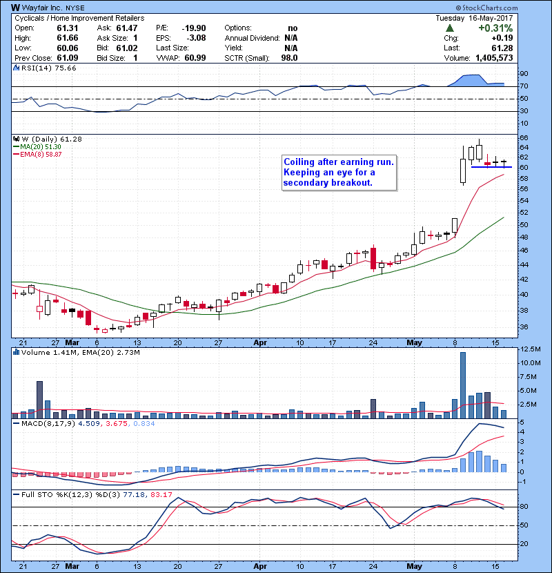Click the 'Volume 1.41M, EMA(20) 2.73M' label

coord(80,352)
